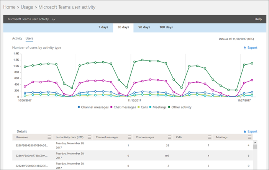Select the 180 days tab
The height and width of the screenshot is (170, 269).
166,27
